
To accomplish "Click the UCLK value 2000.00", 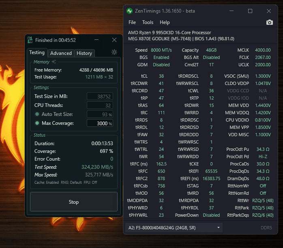I will (x=263, y=65).
